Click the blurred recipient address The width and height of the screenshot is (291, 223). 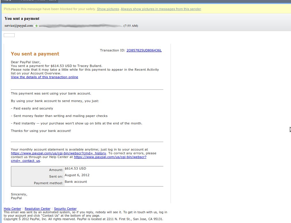point(81,26)
